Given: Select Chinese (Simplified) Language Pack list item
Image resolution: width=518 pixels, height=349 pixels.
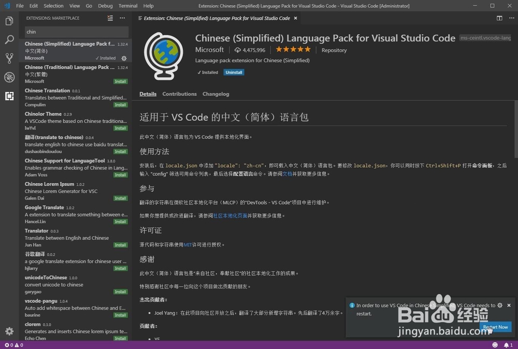Looking at the screenshot, I should (76, 51).
